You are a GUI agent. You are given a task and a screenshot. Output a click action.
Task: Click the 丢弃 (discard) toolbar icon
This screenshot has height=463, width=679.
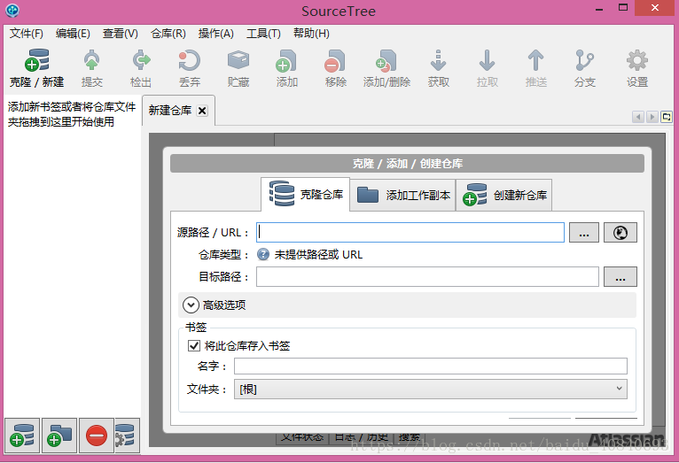(x=189, y=60)
